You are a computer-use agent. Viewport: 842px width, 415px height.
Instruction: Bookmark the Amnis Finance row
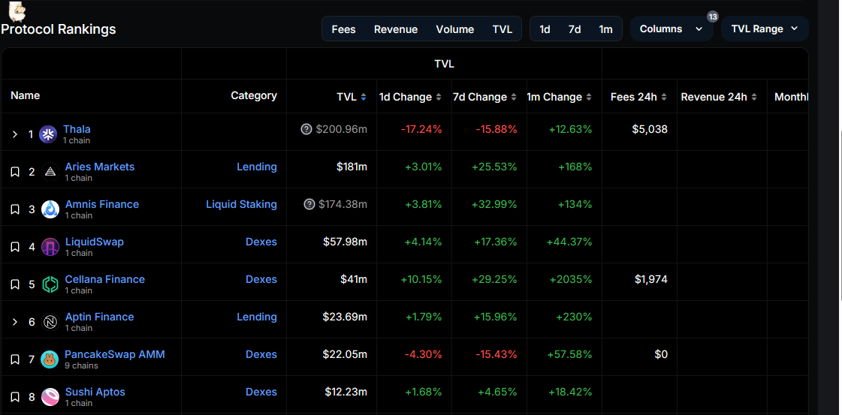(15, 209)
